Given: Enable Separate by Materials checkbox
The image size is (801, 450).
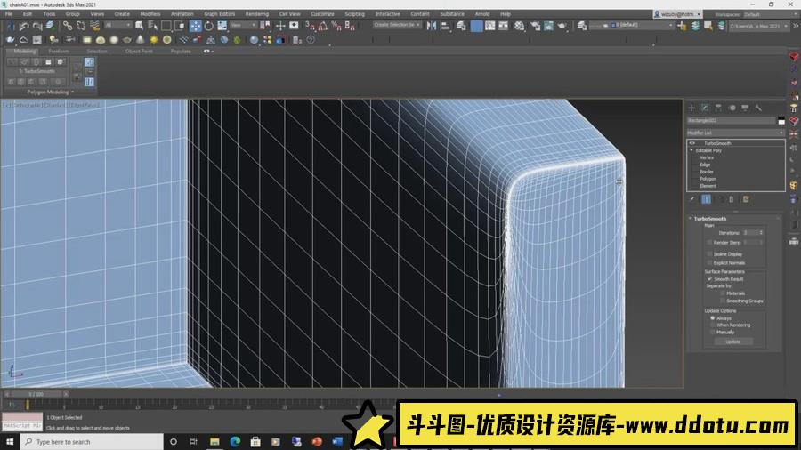Looking at the screenshot, I should 723,293.
